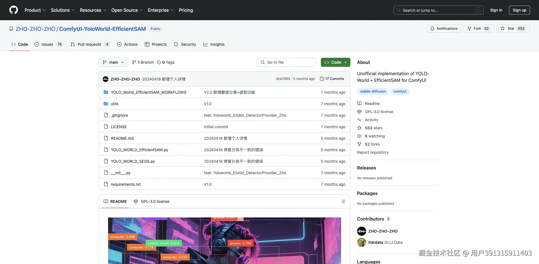Click the README preview image
539x264 pixels.
pyautogui.click(x=225, y=241)
